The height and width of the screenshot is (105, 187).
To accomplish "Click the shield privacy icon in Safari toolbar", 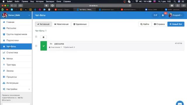I will (46, 6).
